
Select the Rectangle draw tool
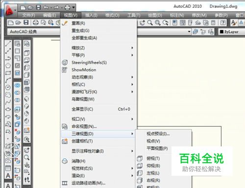[x=8, y=73]
